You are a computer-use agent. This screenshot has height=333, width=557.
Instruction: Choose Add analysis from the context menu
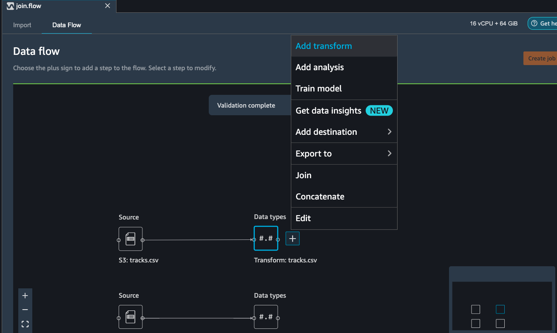344,67
